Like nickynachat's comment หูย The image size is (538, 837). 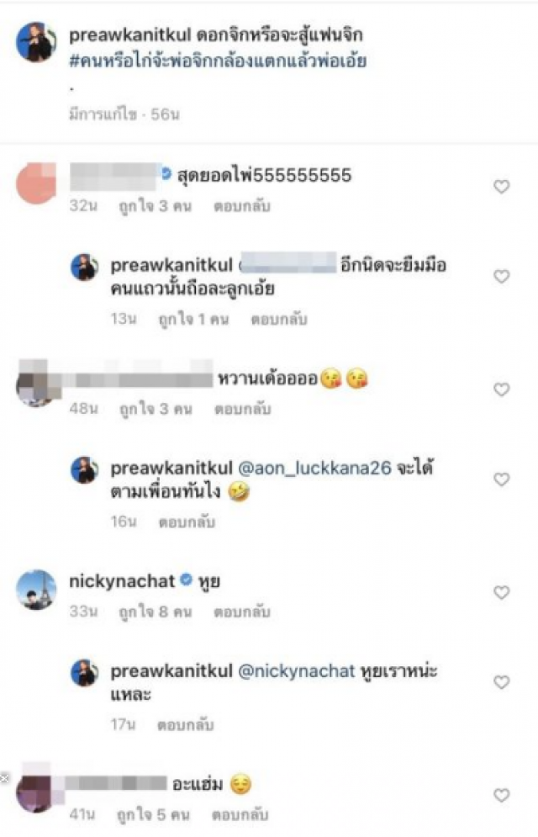[x=501, y=592]
